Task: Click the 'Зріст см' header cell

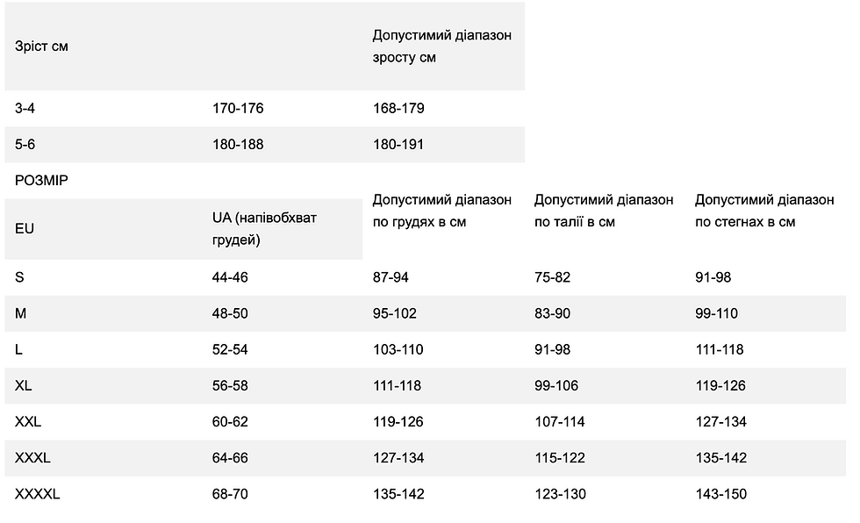Action: (x=41, y=47)
